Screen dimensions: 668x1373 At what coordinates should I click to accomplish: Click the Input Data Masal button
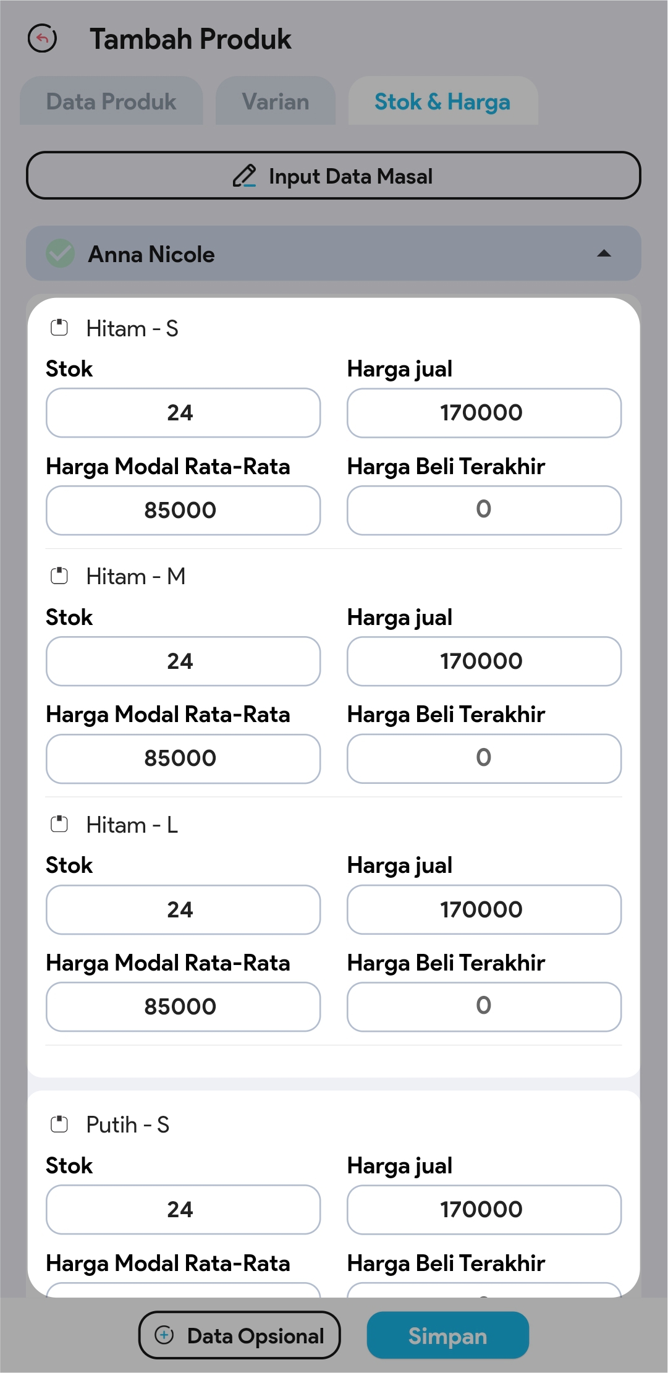334,176
